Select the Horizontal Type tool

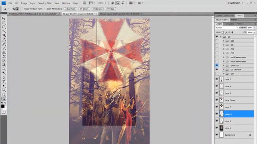4,82
